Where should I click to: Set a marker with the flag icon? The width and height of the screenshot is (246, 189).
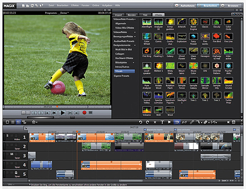(169, 122)
